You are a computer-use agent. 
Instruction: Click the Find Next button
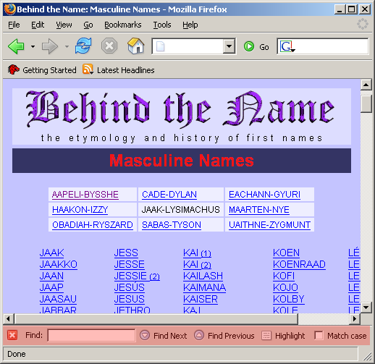pos(164,336)
